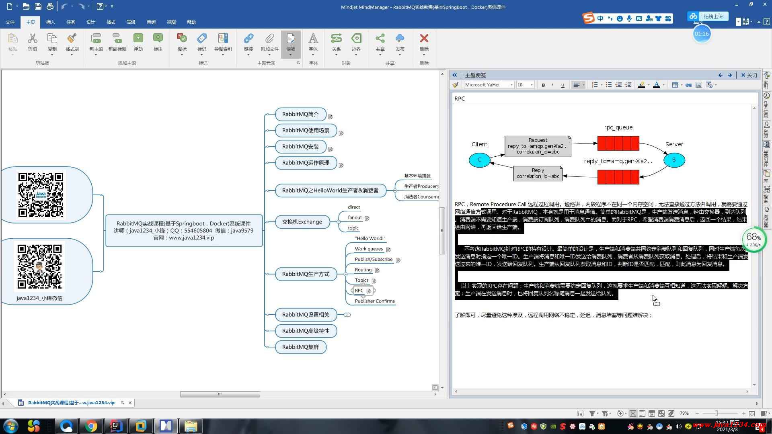Image resolution: width=772 pixels, height=434 pixels.
Task: Collapse notes pane with double chevron
Action: pyautogui.click(x=454, y=75)
